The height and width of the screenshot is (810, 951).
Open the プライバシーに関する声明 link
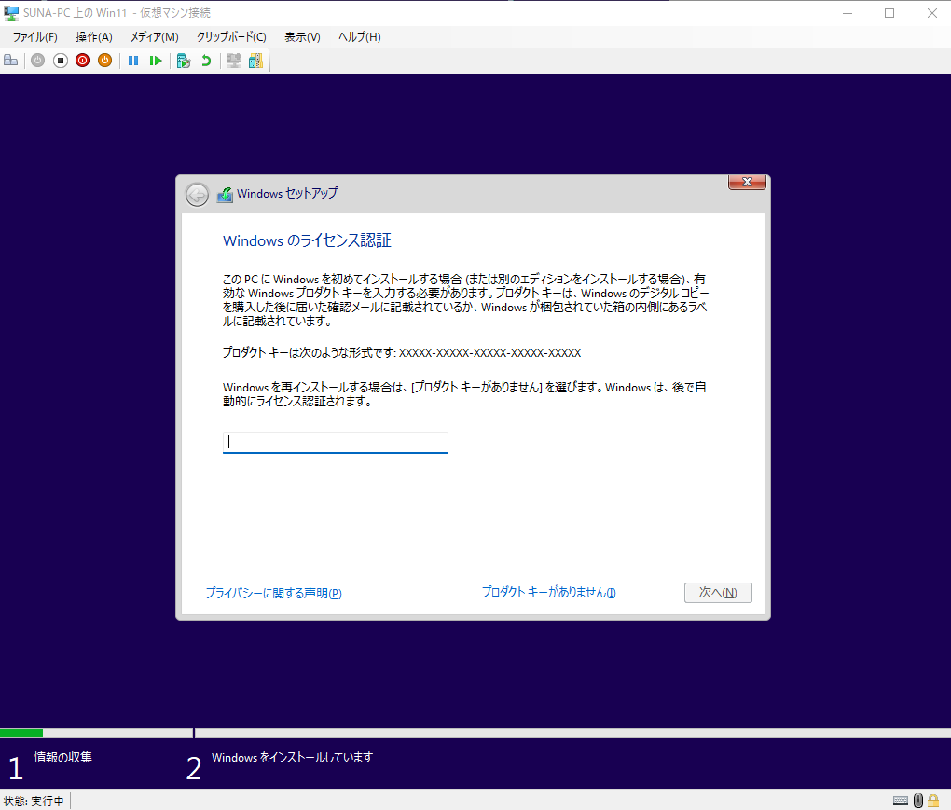click(x=273, y=593)
